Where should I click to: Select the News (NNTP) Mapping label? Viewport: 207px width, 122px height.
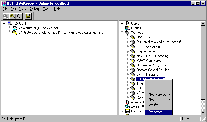pos(152,56)
